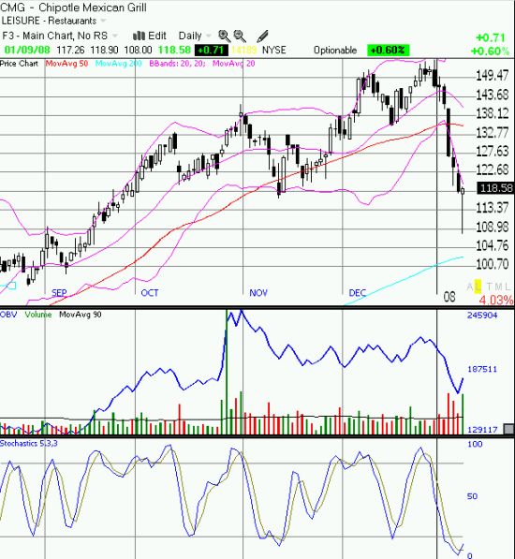
Task: Select the MovAvg 200 legend label
Action: (x=118, y=64)
